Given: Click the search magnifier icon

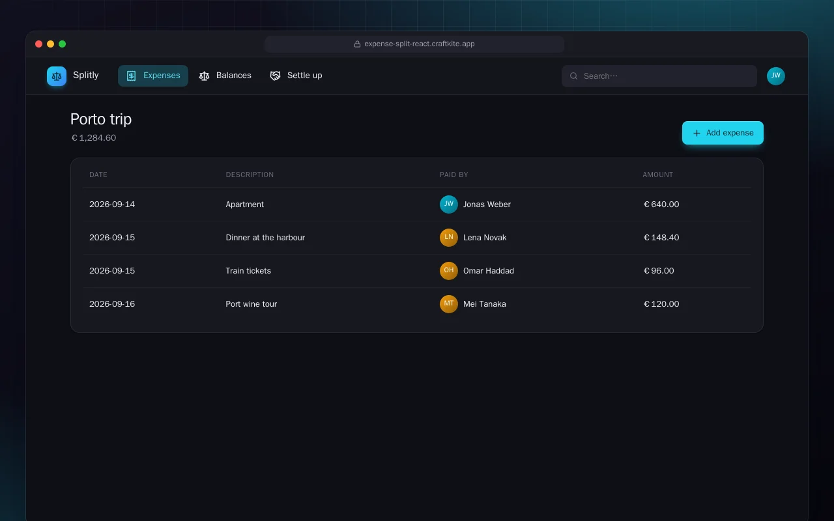Looking at the screenshot, I should tap(574, 76).
